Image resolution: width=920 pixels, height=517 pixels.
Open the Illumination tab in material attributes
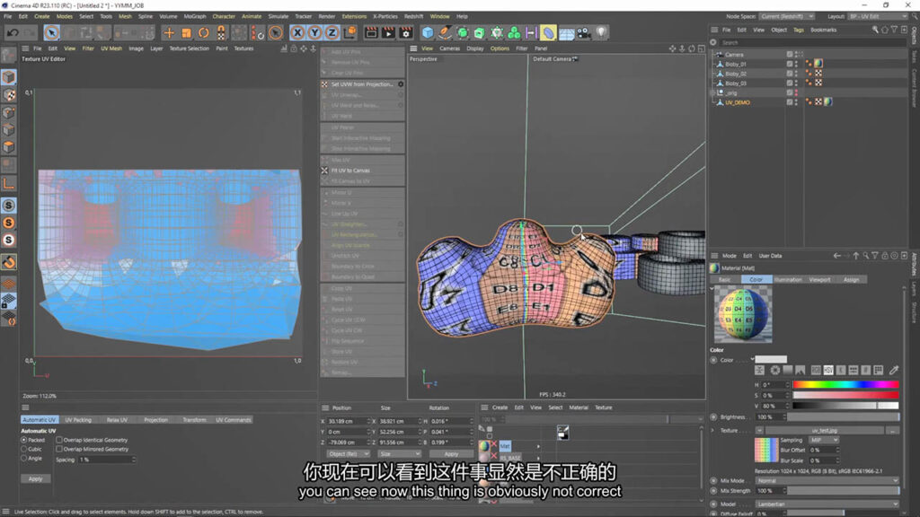pyautogui.click(x=787, y=280)
